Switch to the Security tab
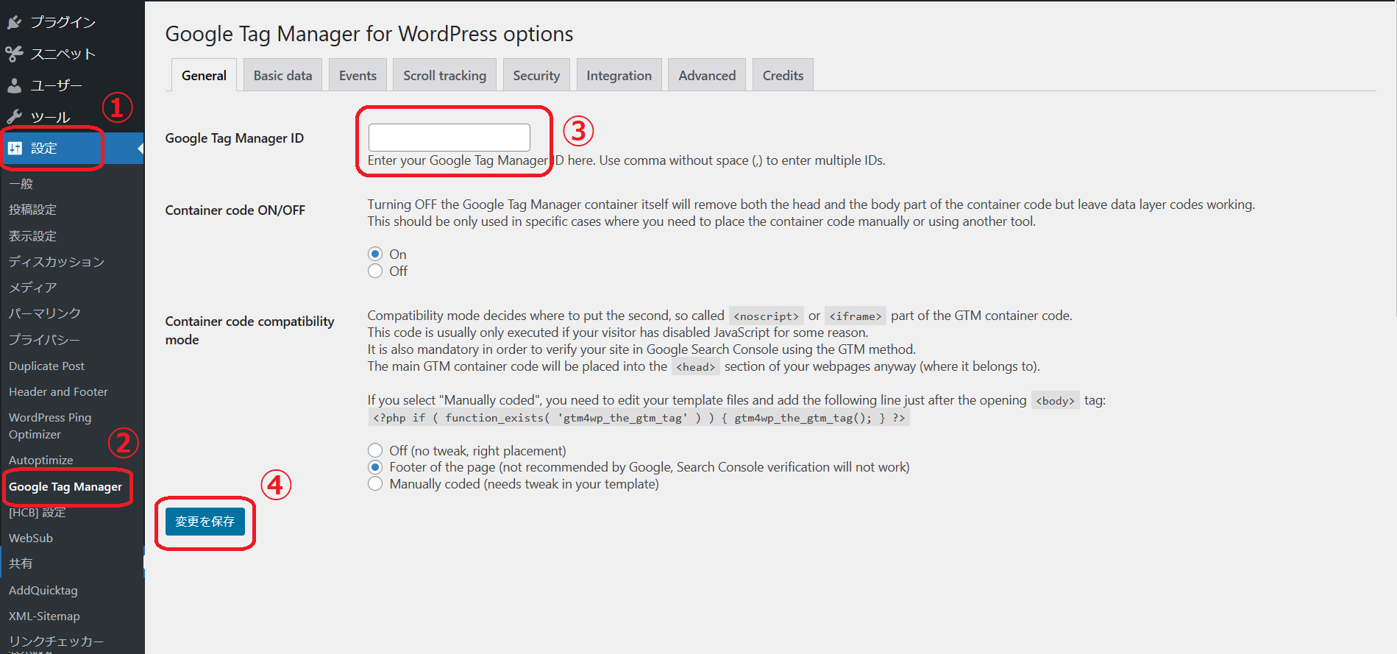This screenshot has height=654, width=1397. (536, 75)
